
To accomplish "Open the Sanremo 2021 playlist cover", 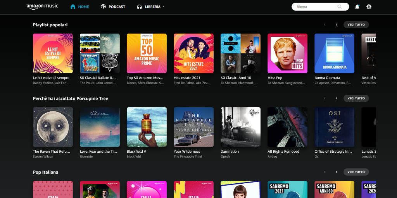I will click(288, 189).
